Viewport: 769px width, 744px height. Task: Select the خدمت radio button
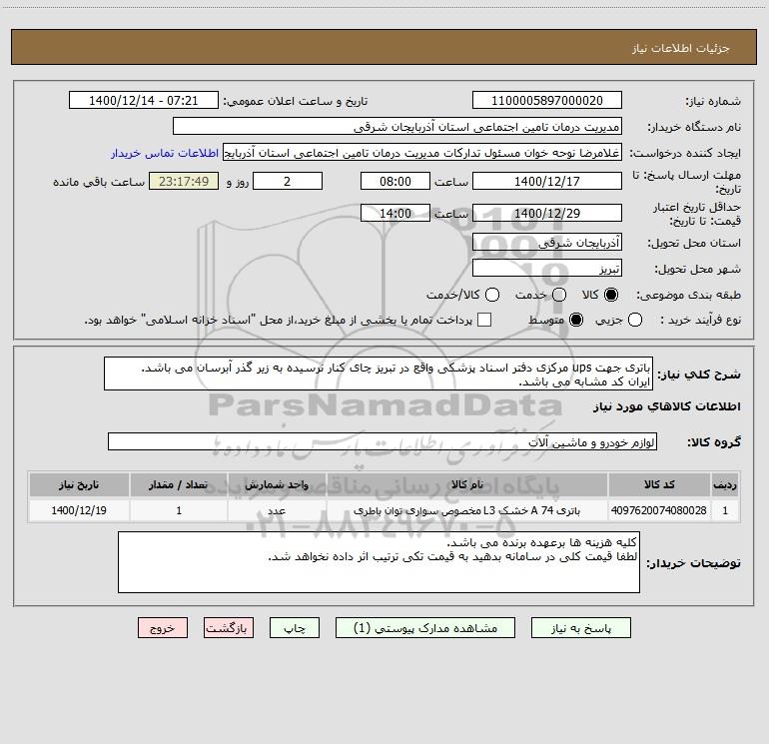[559, 295]
